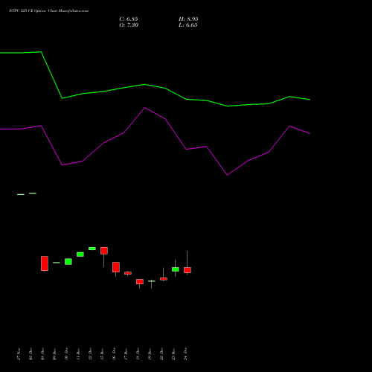Click the 02 Dec date label
This screenshot has width=372, height=372.
click(x=31, y=354)
